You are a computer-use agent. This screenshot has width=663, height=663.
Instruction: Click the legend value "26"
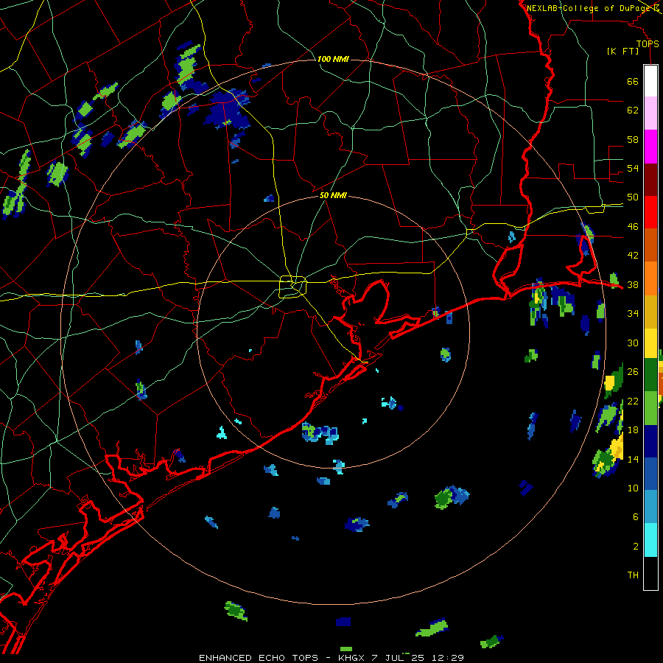633,371
